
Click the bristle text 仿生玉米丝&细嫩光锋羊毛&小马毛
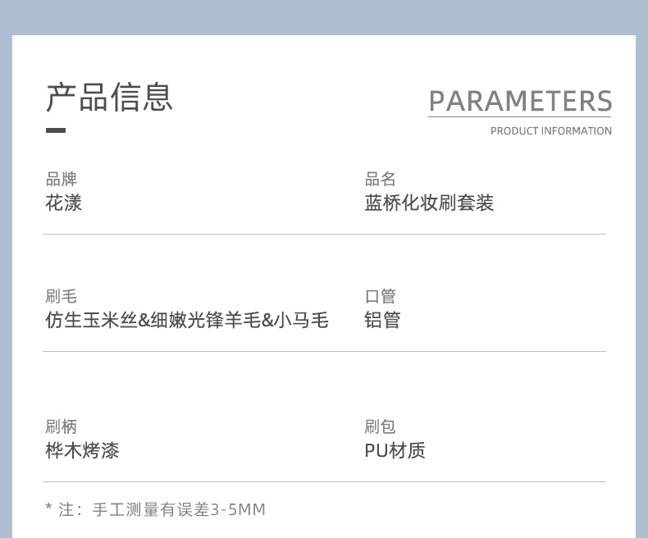pos(187,320)
